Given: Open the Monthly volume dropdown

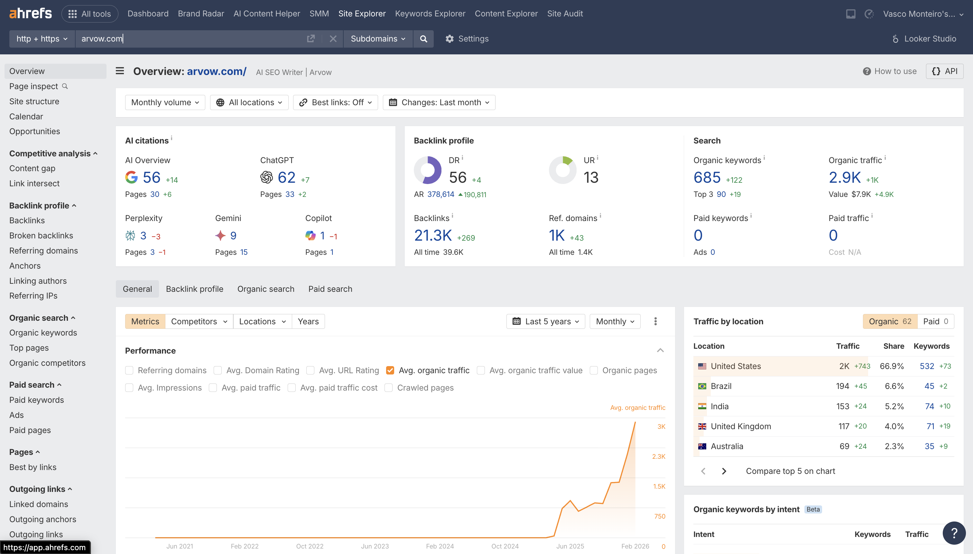Looking at the screenshot, I should (165, 102).
